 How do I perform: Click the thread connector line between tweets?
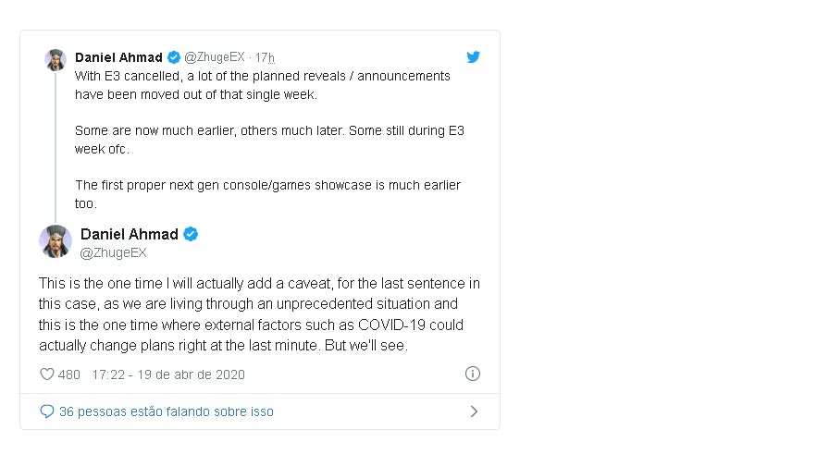pyautogui.click(x=56, y=147)
